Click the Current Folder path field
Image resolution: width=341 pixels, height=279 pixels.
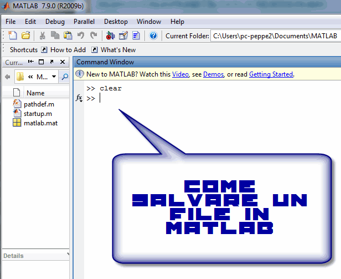click(275, 35)
